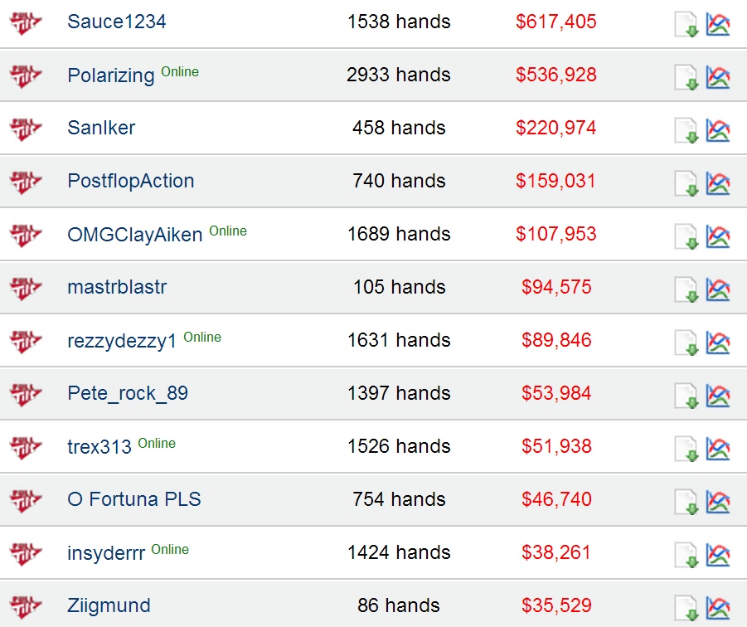Open Polarizing player name link

tap(111, 75)
